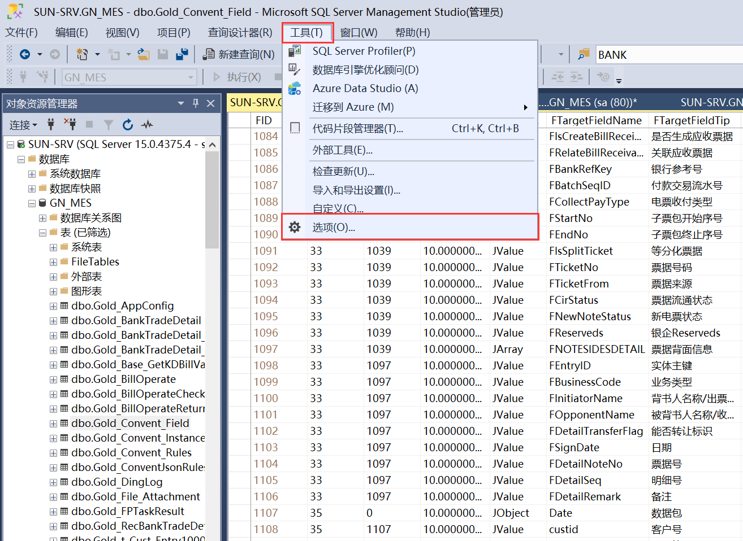Click the FTargetFieldName column header
Viewport: 743px width, 541px height.
point(597,120)
